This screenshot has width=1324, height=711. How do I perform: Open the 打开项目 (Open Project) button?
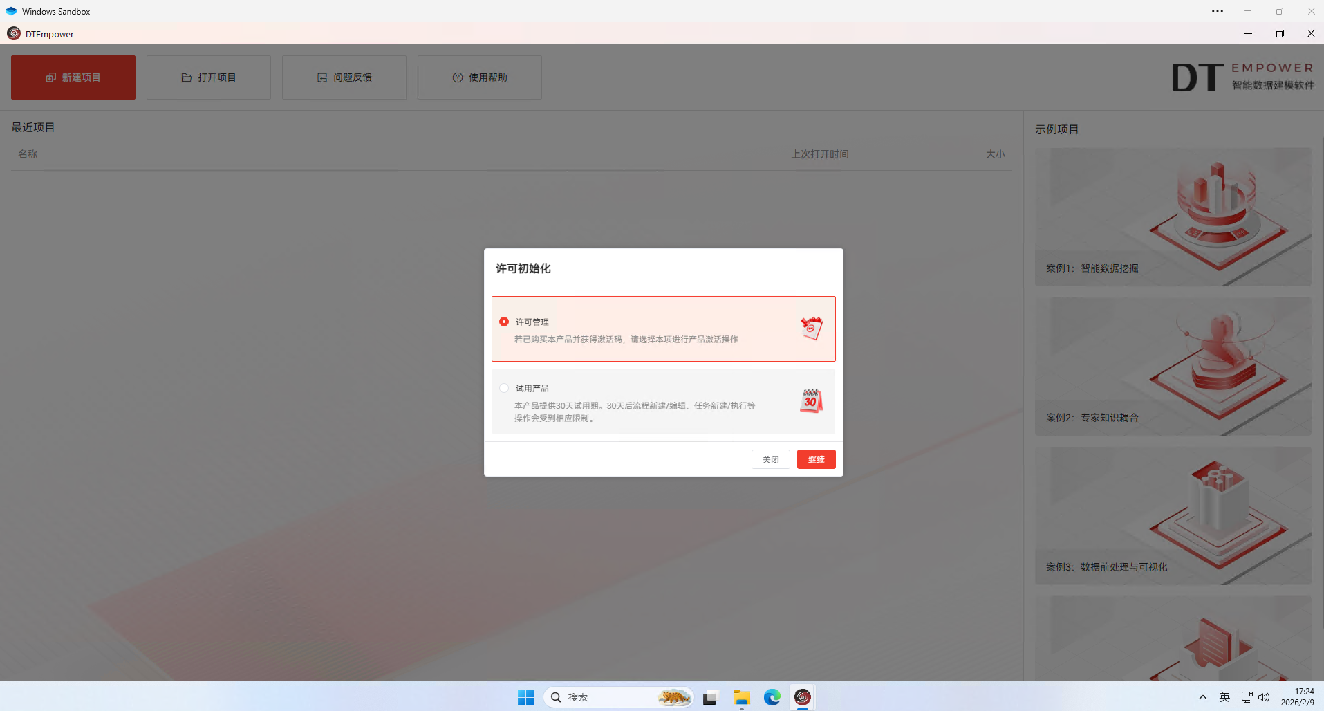[x=209, y=77]
